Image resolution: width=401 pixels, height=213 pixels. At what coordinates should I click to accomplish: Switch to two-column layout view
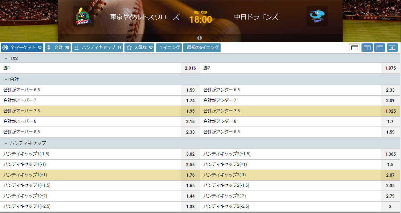pos(367,48)
